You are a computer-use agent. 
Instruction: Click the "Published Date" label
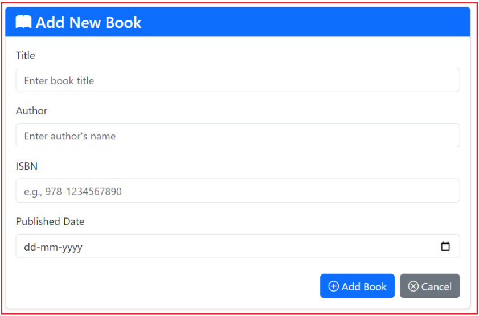[50, 221]
